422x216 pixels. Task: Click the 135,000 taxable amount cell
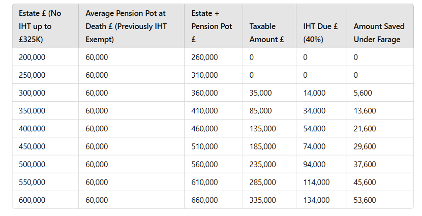263,128
